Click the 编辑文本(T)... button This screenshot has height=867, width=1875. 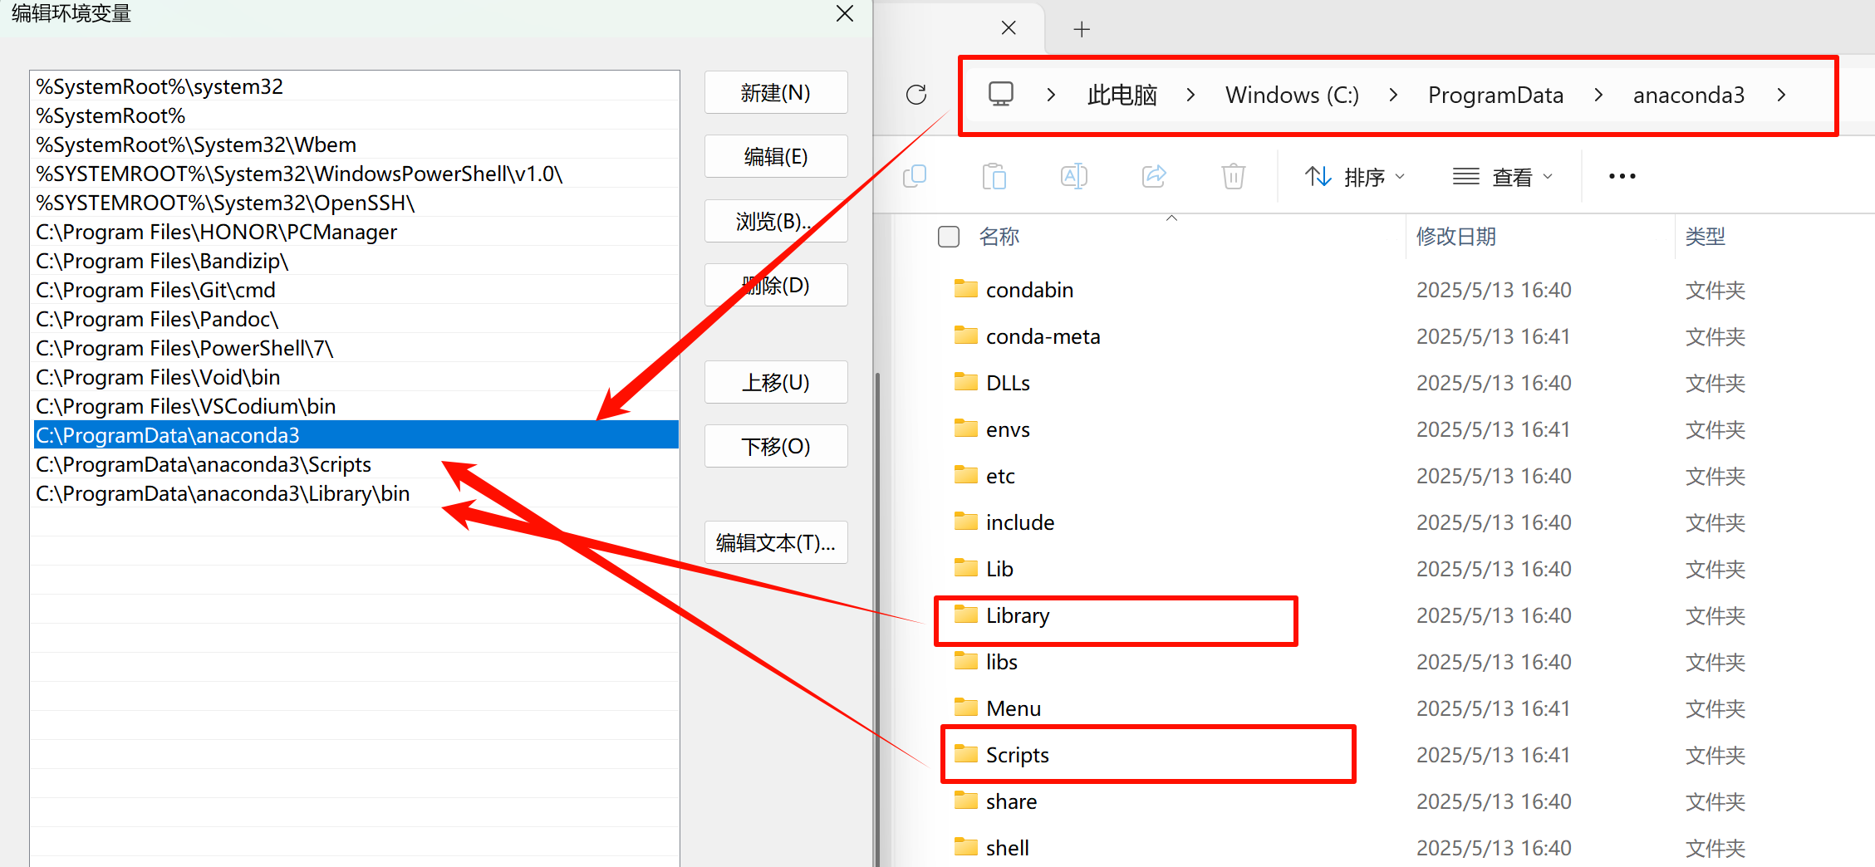click(x=775, y=542)
